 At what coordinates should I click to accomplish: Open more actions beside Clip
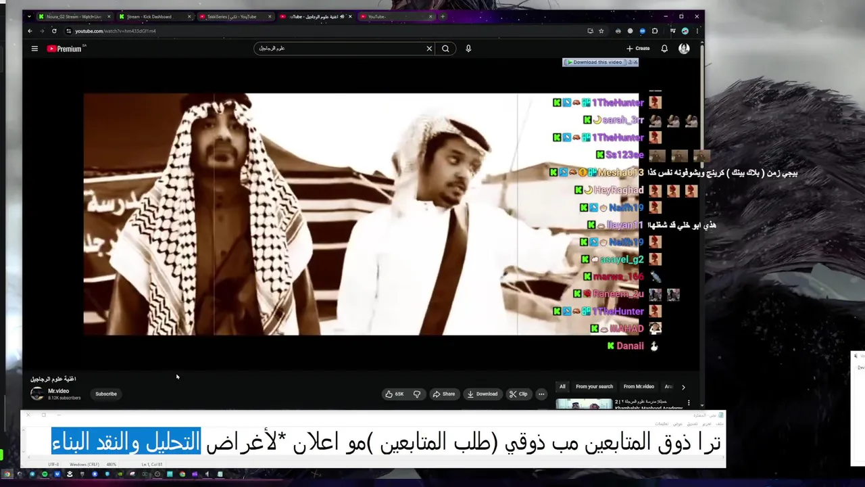click(x=541, y=394)
